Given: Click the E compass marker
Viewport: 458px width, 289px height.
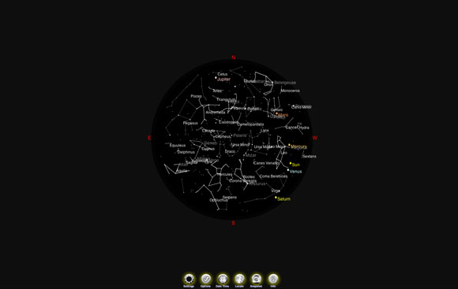Looking at the screenshot, I should tap(149, 138).
